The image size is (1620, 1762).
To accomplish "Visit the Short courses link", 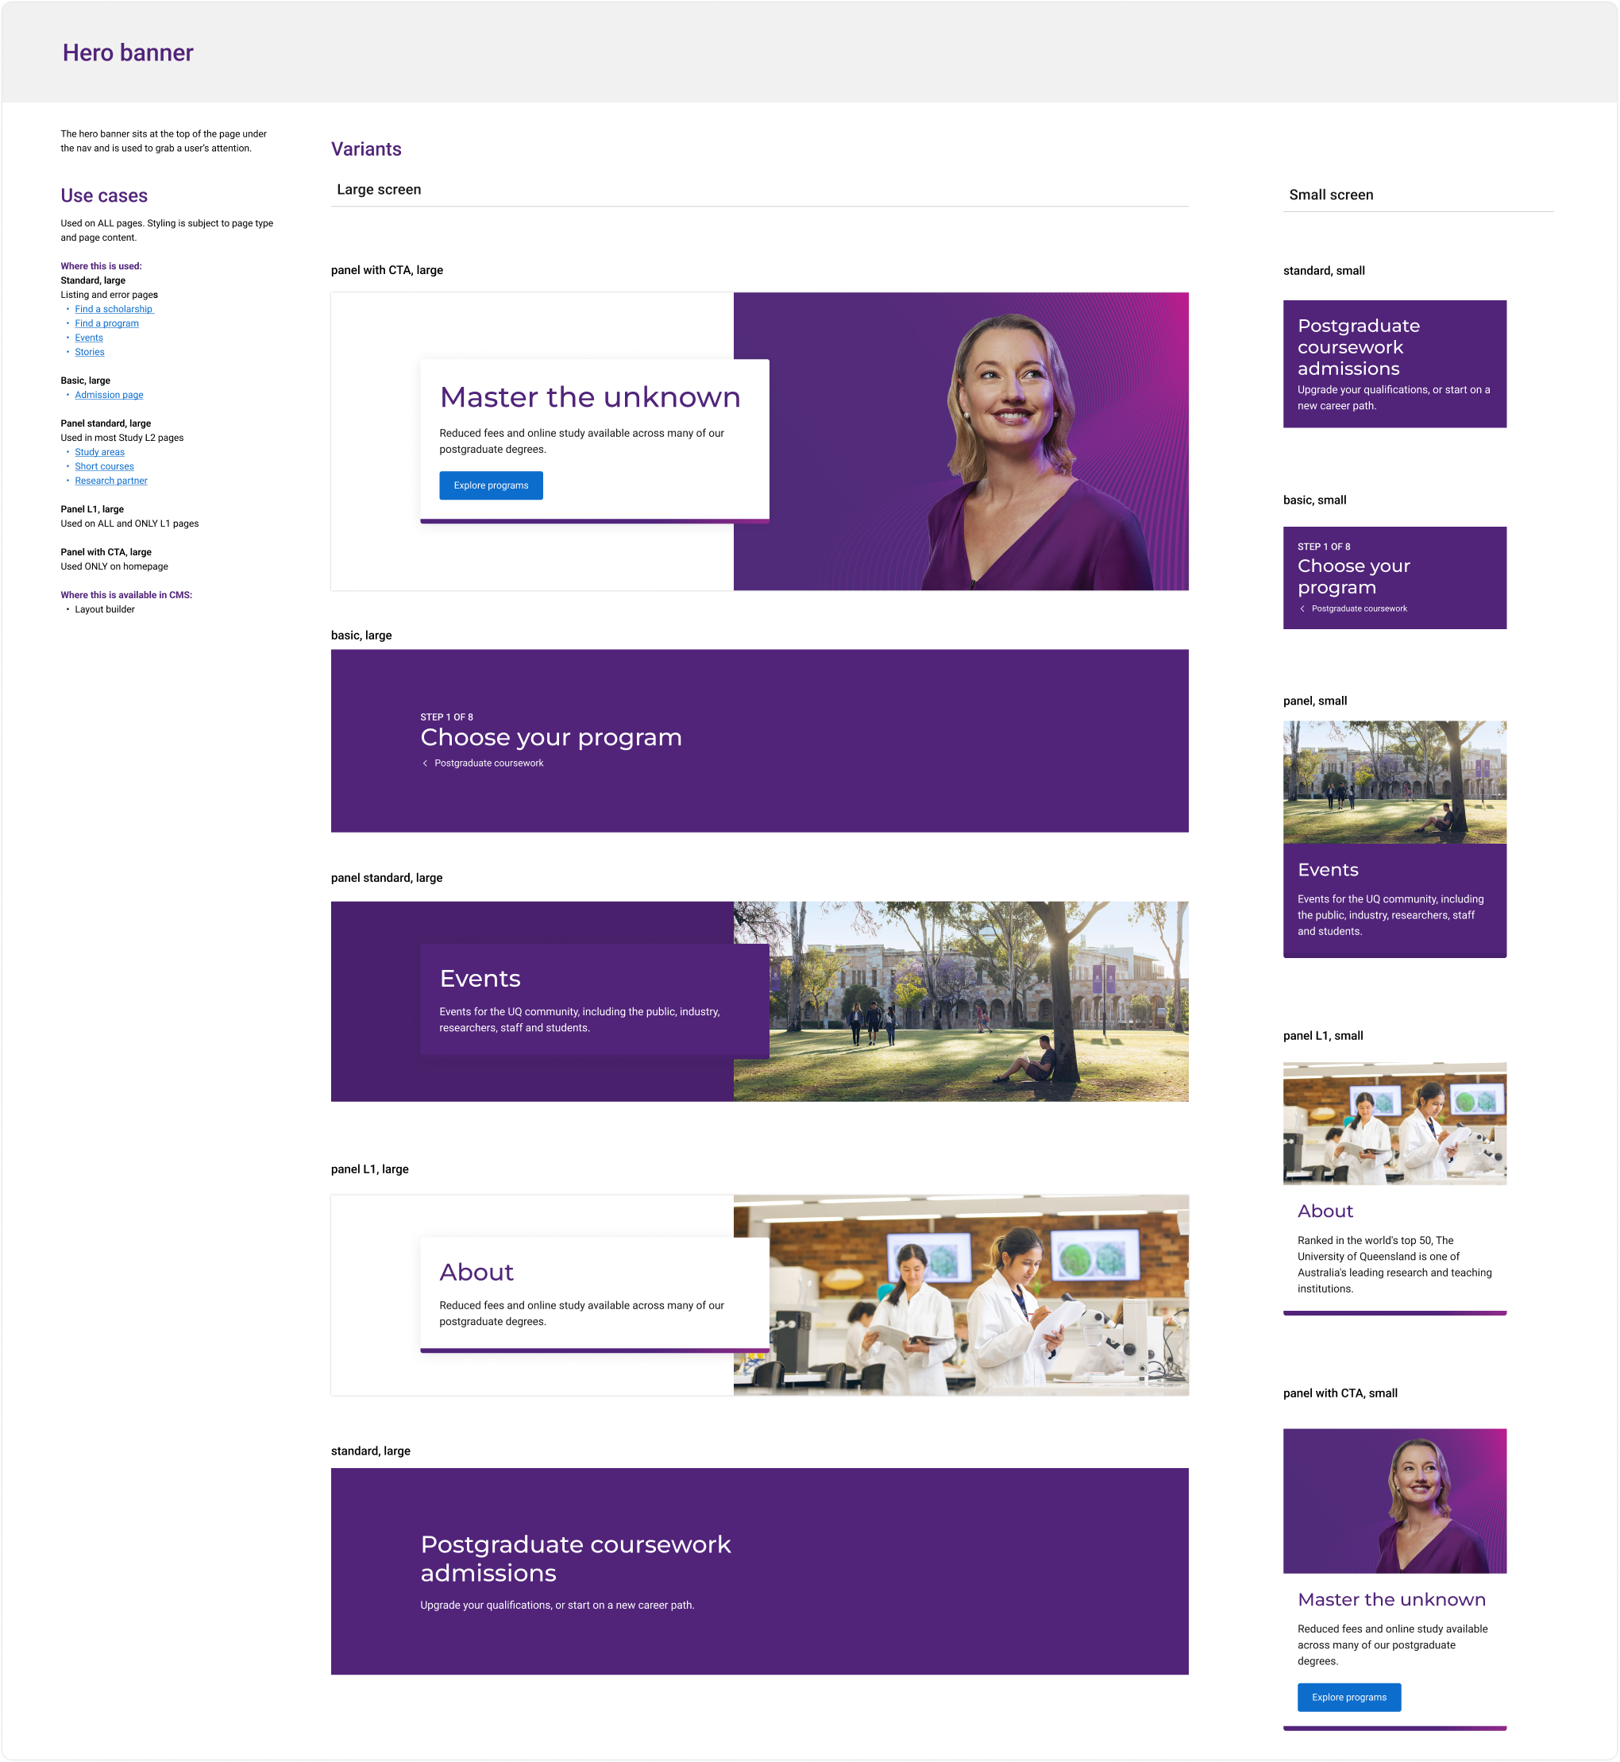I will (x=104, y=466).
